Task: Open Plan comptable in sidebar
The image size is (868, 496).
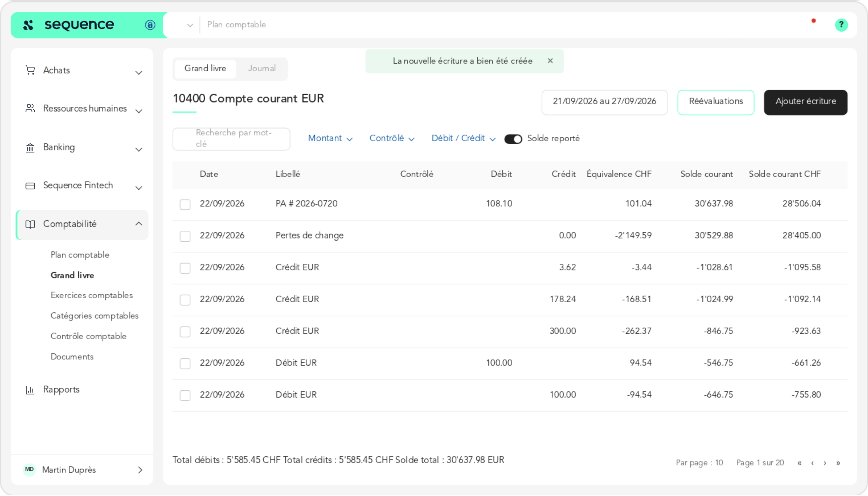Action: 80,255
